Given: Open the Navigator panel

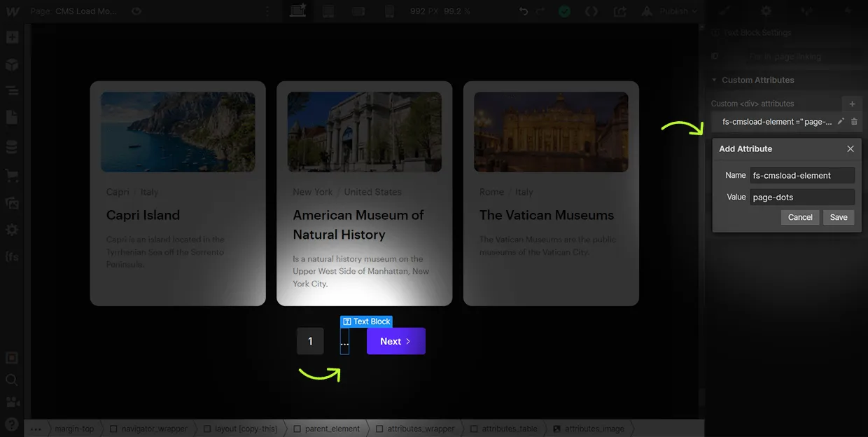Looking at the screenshot, I should click(x=12, y=90).
